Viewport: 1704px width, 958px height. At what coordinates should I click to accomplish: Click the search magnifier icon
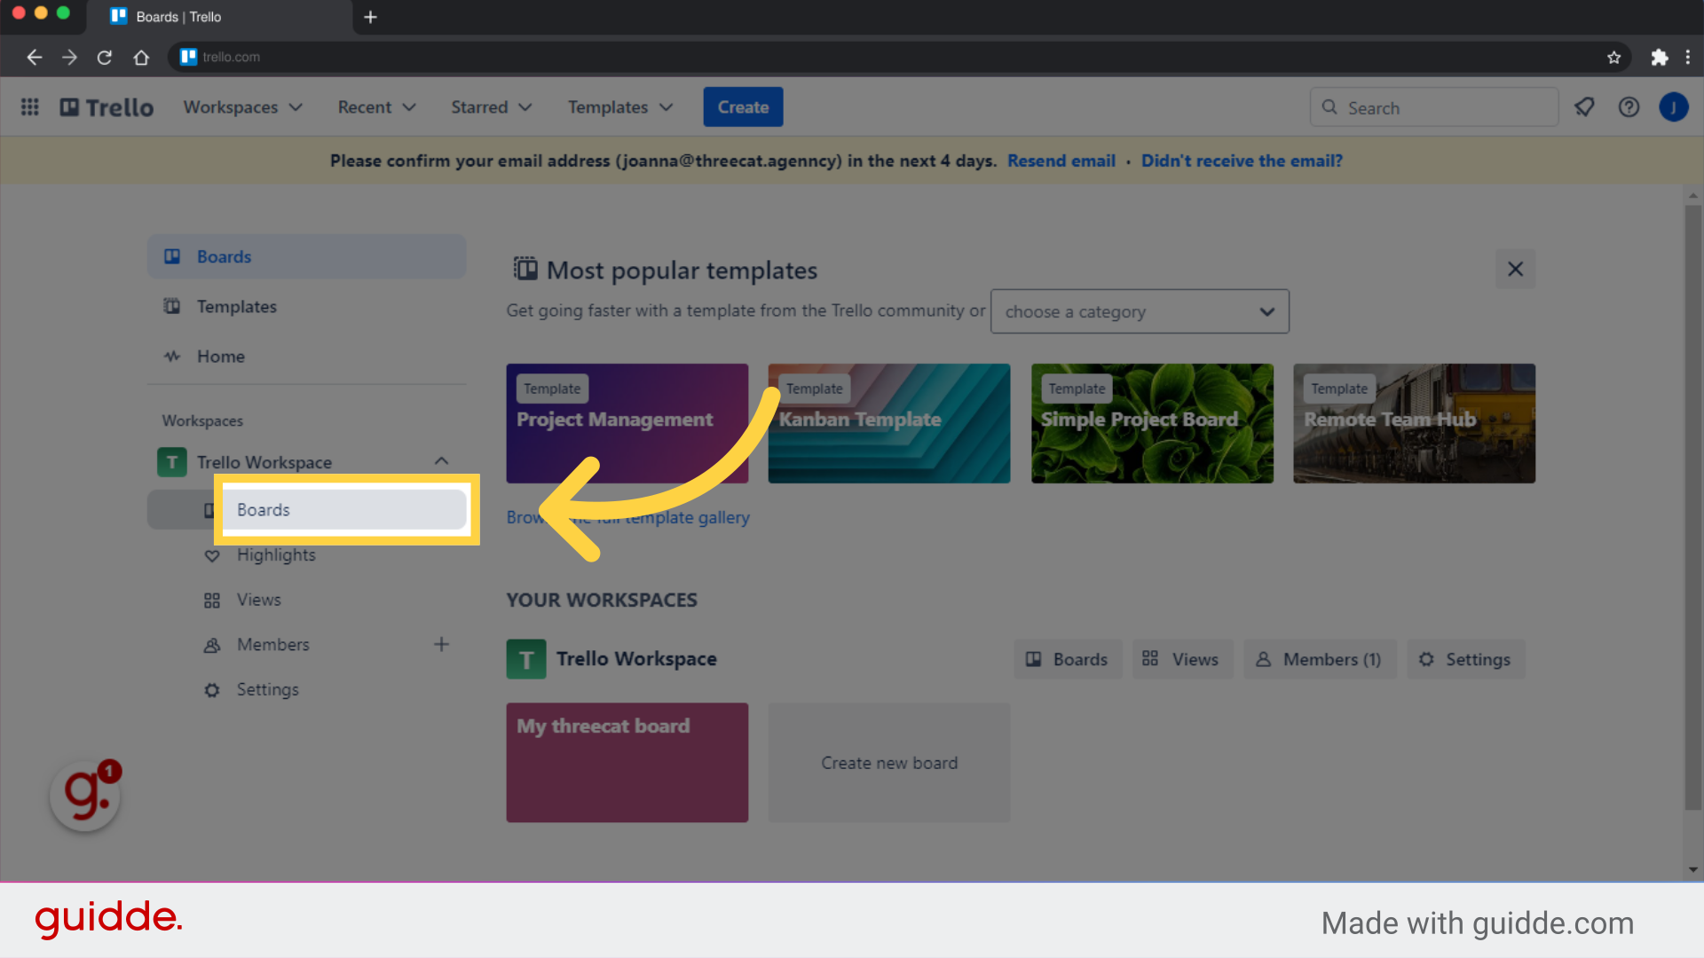[x=1329, y=106]
